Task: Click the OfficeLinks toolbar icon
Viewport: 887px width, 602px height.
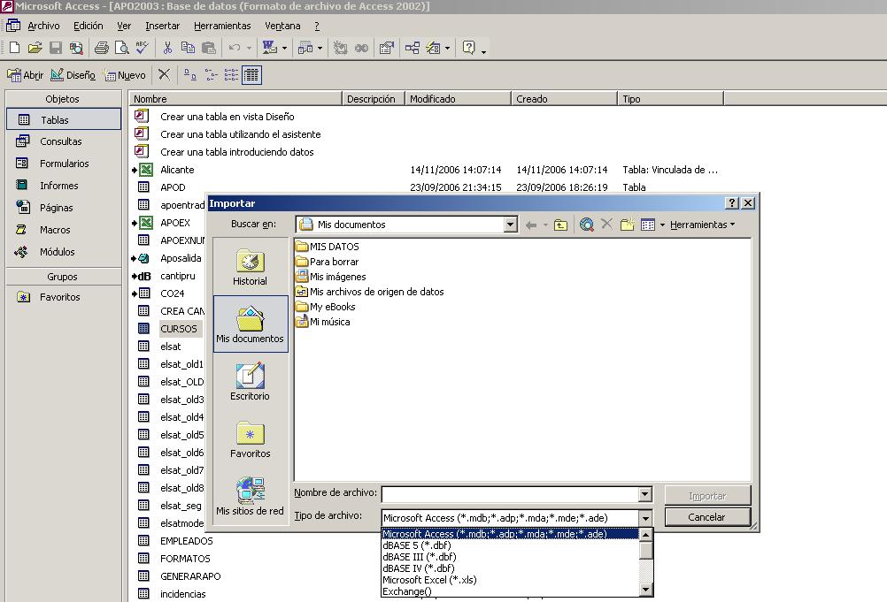Action: pyautogui.click(x=270, y=48)
